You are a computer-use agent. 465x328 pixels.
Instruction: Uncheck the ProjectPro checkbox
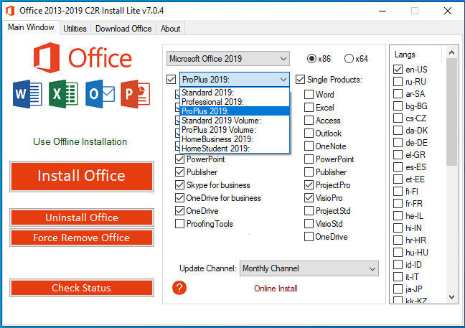309,185
